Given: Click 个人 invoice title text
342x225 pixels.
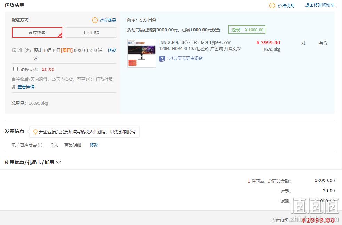Looking at the screenshot, I should pyautogui.click(x=54, y=145).
